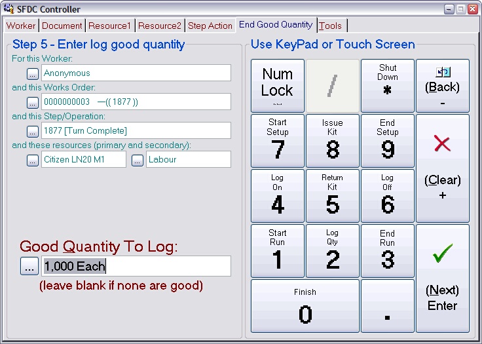Click the red X Clear button
Screen dimensions: 482x344
pyautogui.click(x=443, y=168)
